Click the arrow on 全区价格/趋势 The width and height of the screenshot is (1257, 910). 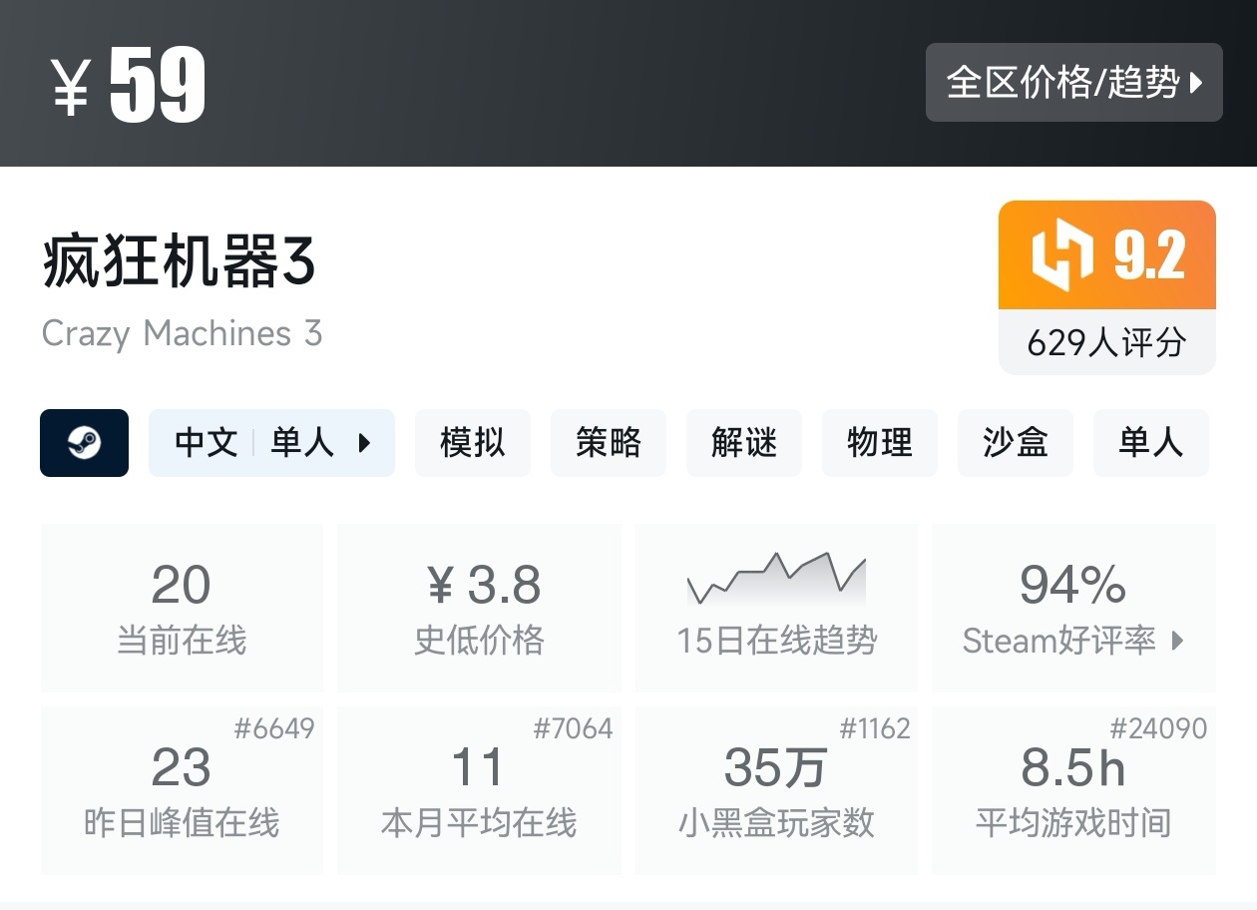click(x=1197, y=83)
